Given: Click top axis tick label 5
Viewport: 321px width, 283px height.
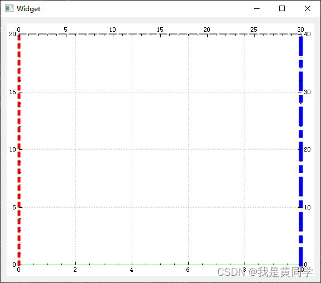Looking at the screenshot, I should [x=65, y=30].
